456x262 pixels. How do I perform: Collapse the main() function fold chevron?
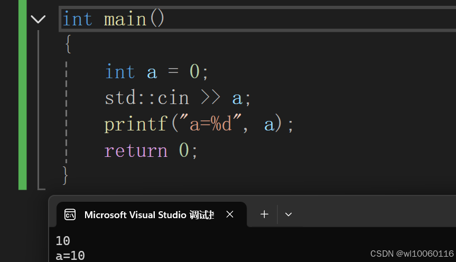point(38,19)
